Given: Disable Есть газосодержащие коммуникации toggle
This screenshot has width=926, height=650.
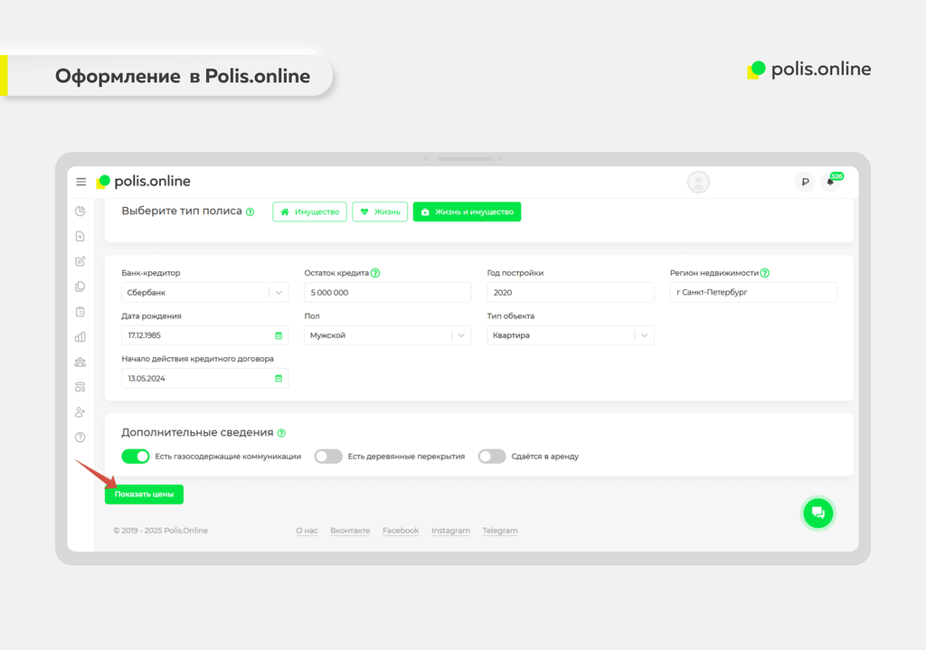Looking at the screenshot, I should pyautogui.click(x=136, y=457).
